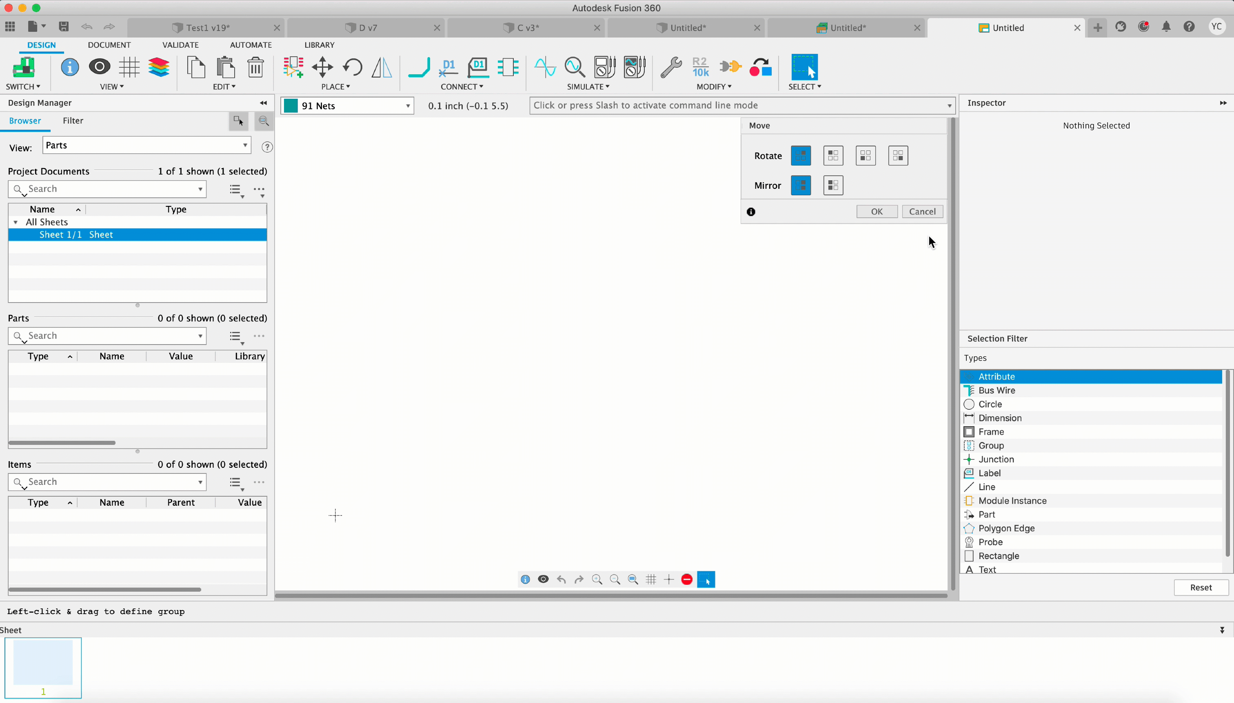This screenshot has height=703, width=1234.
Task: Open the 91 Nets dropdown
Action: 406,105
